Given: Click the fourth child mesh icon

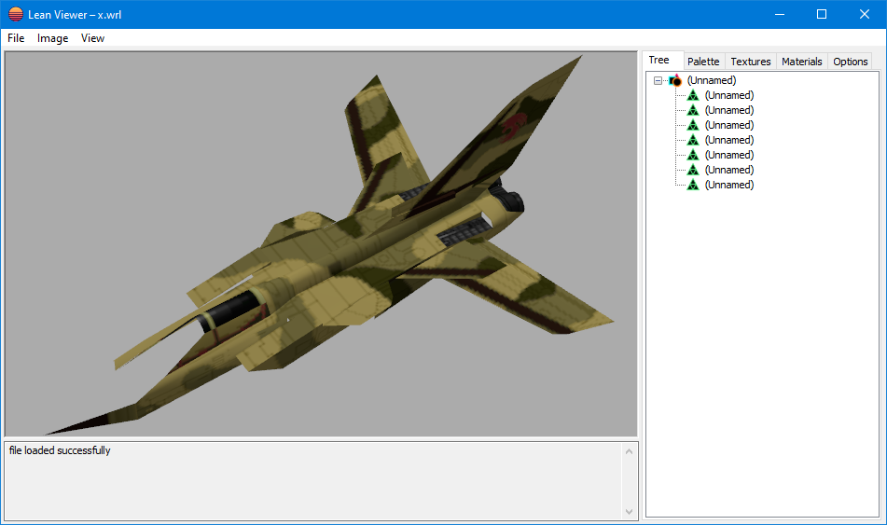Looking at the screenshot, I should click(x=693, y=140).
